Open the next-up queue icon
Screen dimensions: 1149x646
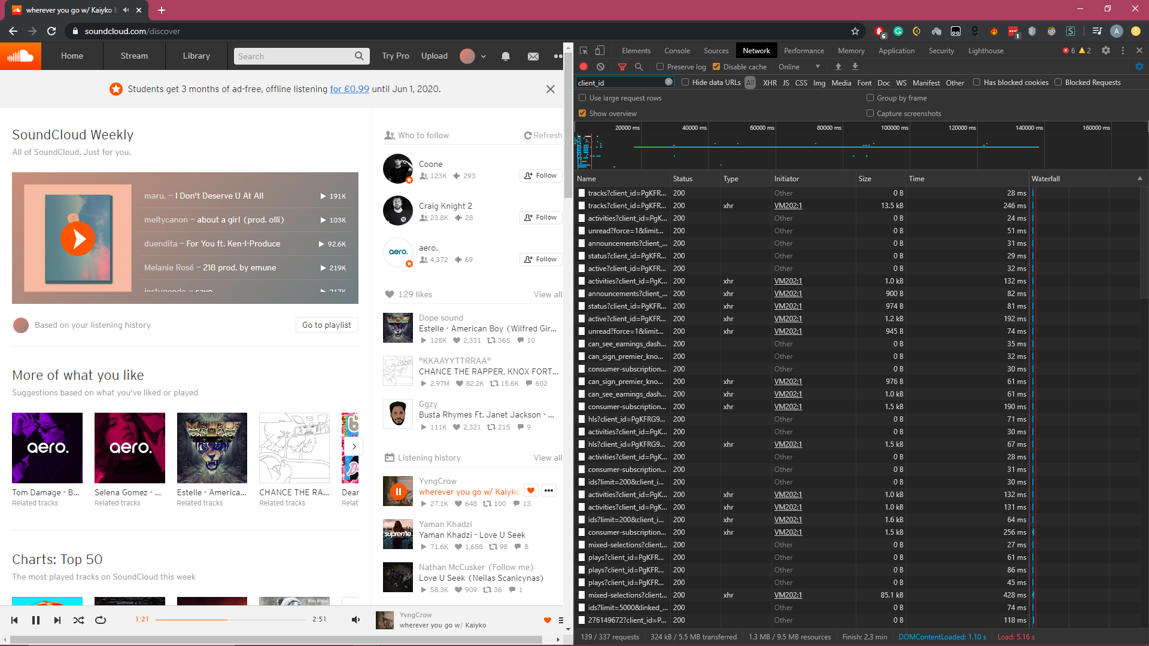561,620
